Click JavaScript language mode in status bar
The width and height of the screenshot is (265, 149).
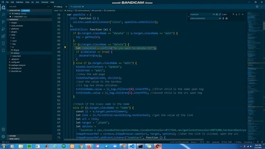pos(216,142)
